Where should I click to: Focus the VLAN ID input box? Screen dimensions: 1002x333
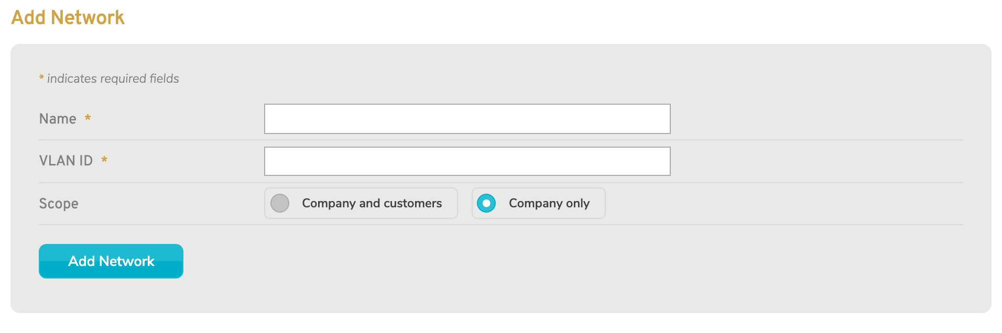click(x=467, y=161)
